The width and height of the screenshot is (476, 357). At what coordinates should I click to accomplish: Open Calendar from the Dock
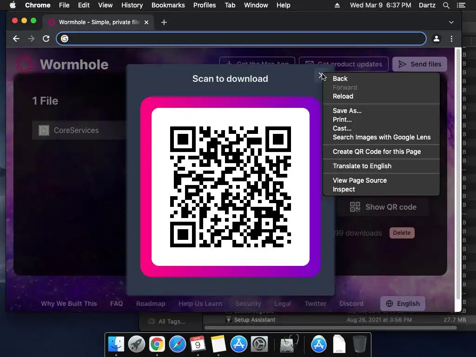tap(198, 344)
